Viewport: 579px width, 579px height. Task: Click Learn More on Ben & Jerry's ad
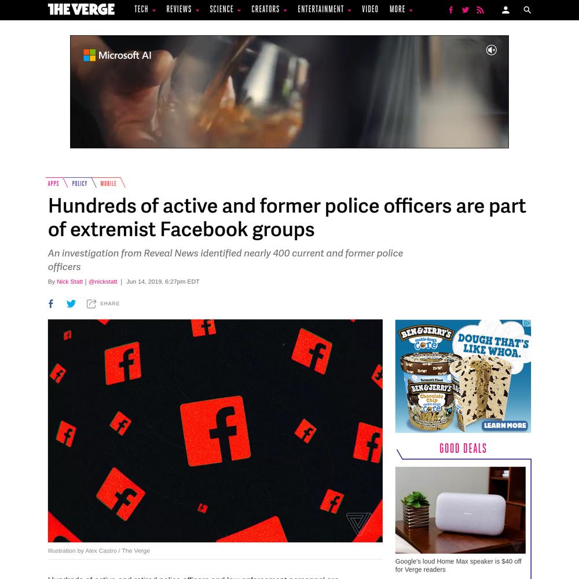505,426
